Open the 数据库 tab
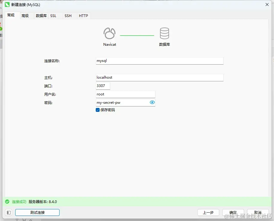The width and height of the screenshot is (274, 221). coord(41,16)
